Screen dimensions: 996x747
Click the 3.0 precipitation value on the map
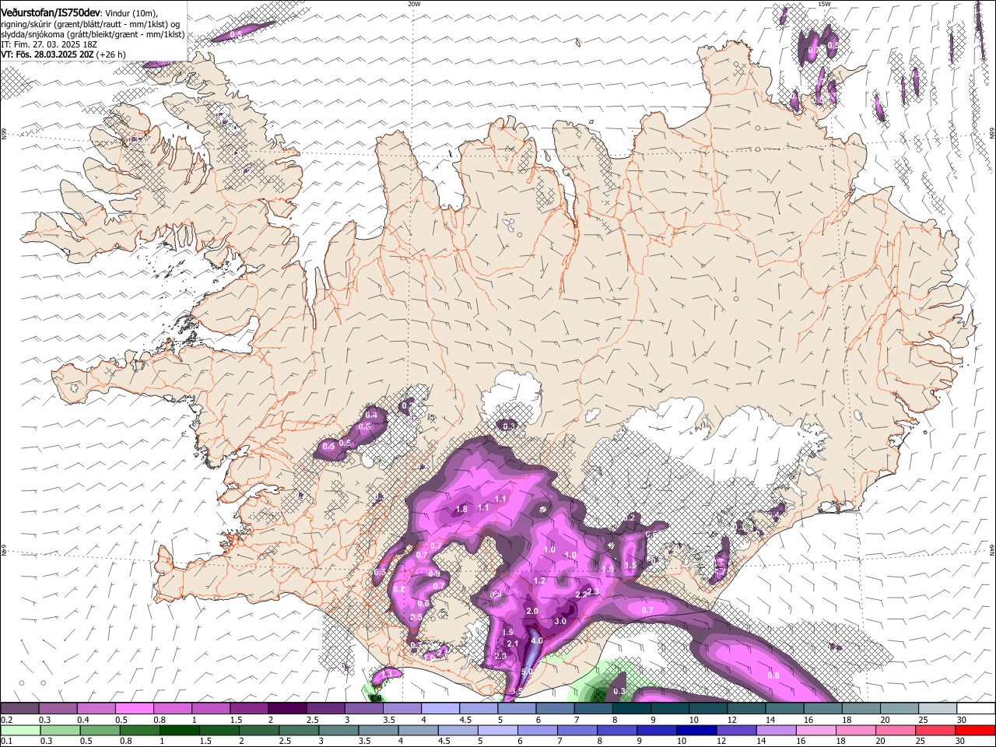tap(560, 622)
